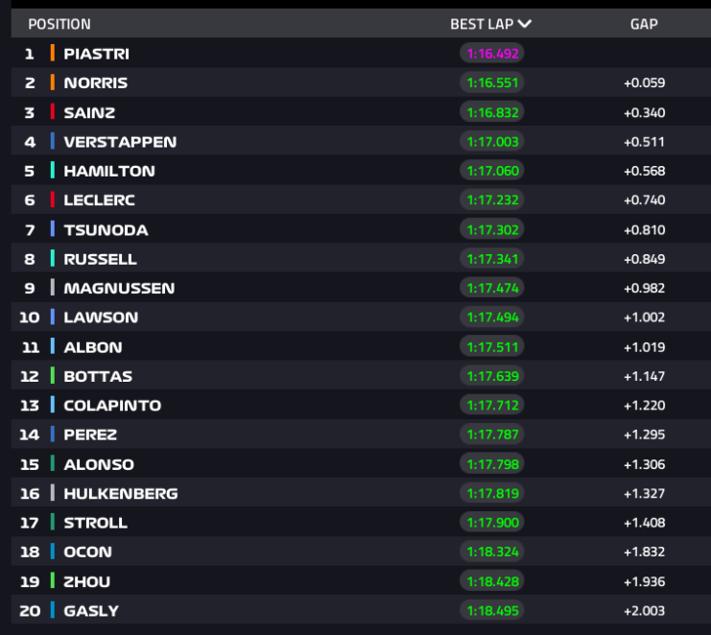Select Colapinto driver name
Screen dimensions: 711x635
pos(112,405)
